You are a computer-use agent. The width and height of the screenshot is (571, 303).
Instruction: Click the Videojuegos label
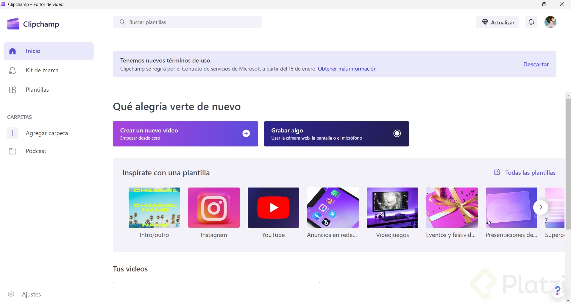pyautogui.click(x=392, y=235)
